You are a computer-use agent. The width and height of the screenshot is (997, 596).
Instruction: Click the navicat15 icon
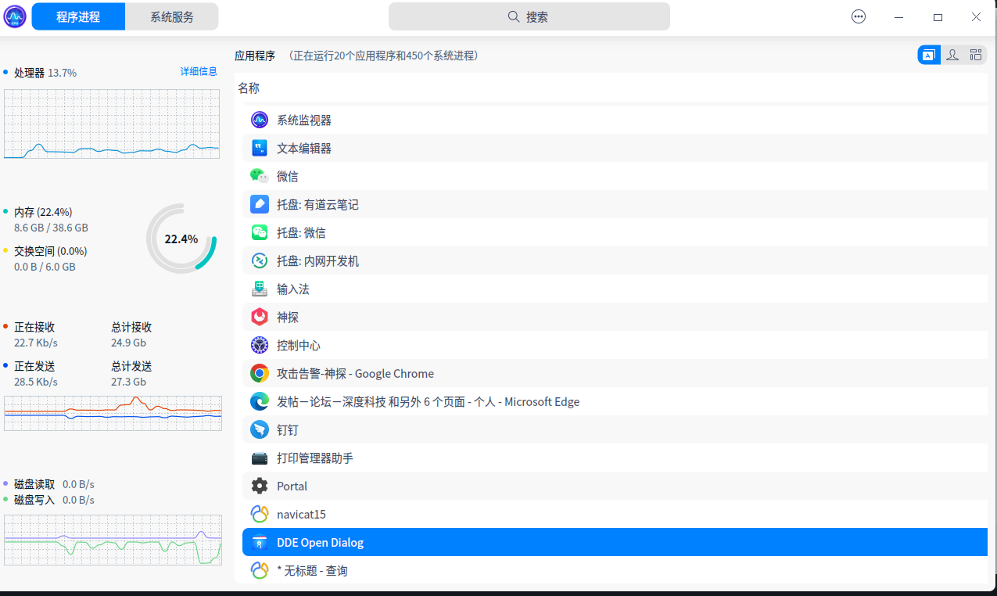click(260, 514)
